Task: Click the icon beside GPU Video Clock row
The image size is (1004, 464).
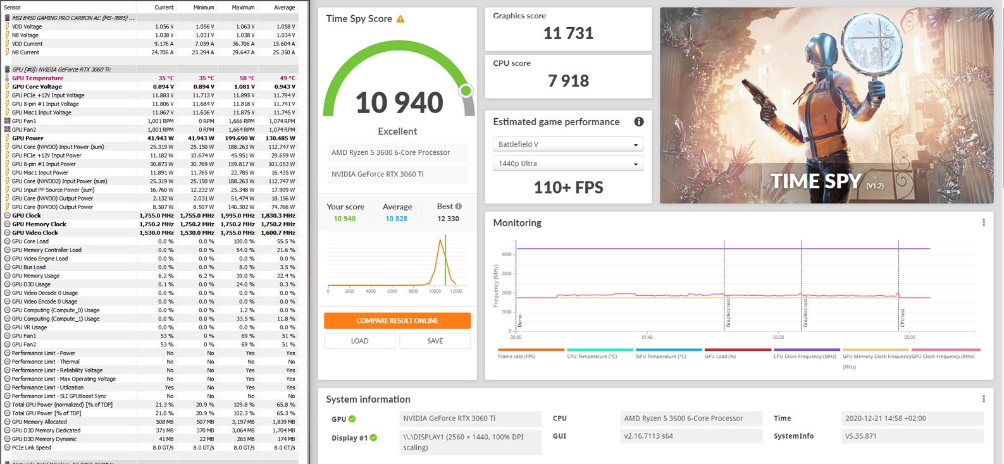Action: pyautogui.click(x=7, y=233)
